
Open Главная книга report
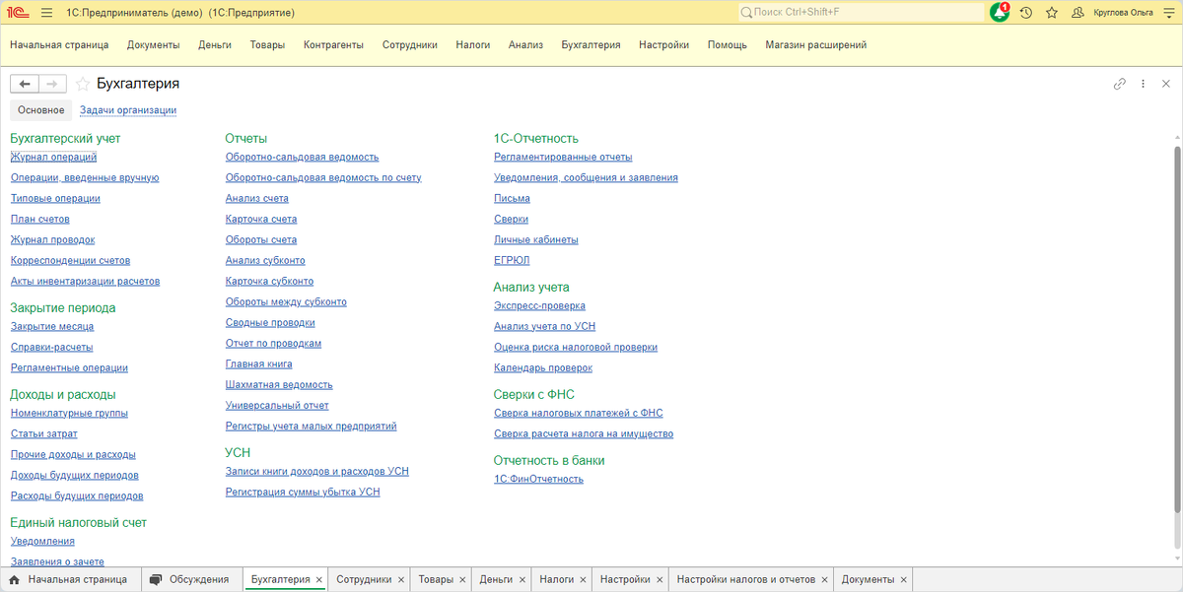coord(259,363)
